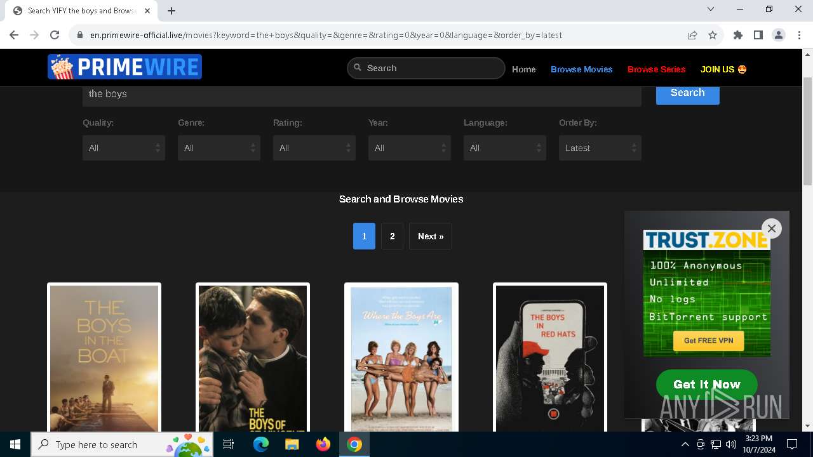
Task: Go to results page 2
Action: pos(393,236)
